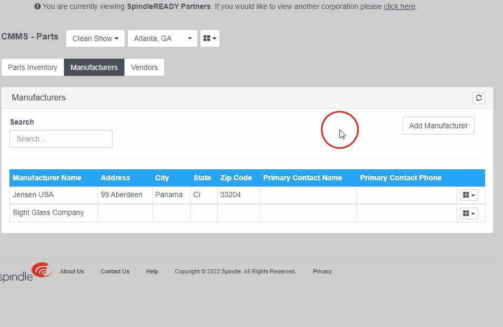503x327 pixels.
Task: Open the grid view dropdown beside Atlanta, GA
Action: click(x=210, y=38)
